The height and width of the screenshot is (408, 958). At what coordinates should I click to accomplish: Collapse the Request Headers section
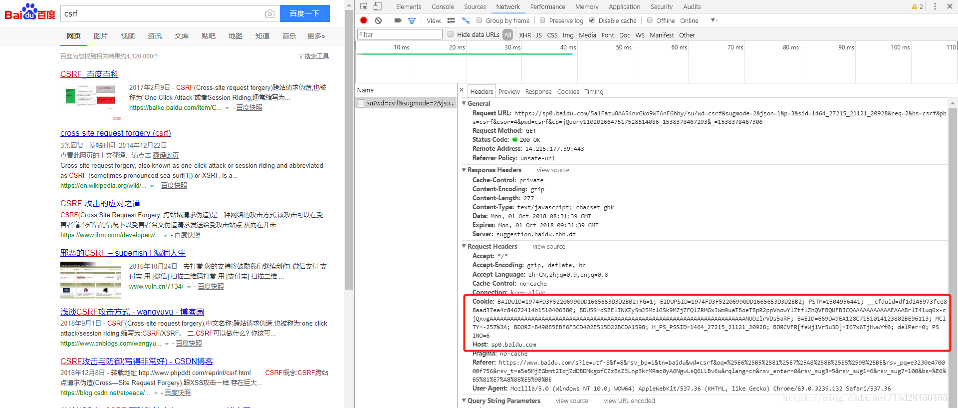click(464, 246)
